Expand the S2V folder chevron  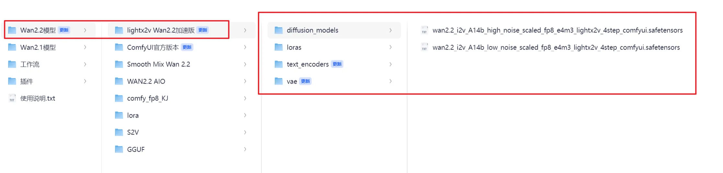tap(245, 132)
